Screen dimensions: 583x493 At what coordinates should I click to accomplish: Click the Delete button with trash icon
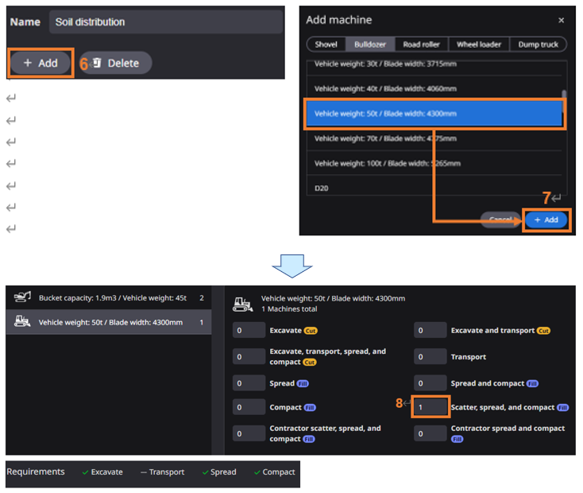click(116, 63)
